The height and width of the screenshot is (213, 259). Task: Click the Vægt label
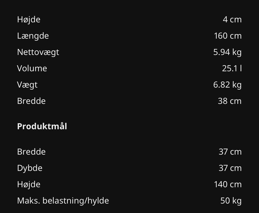pos(27,85)
